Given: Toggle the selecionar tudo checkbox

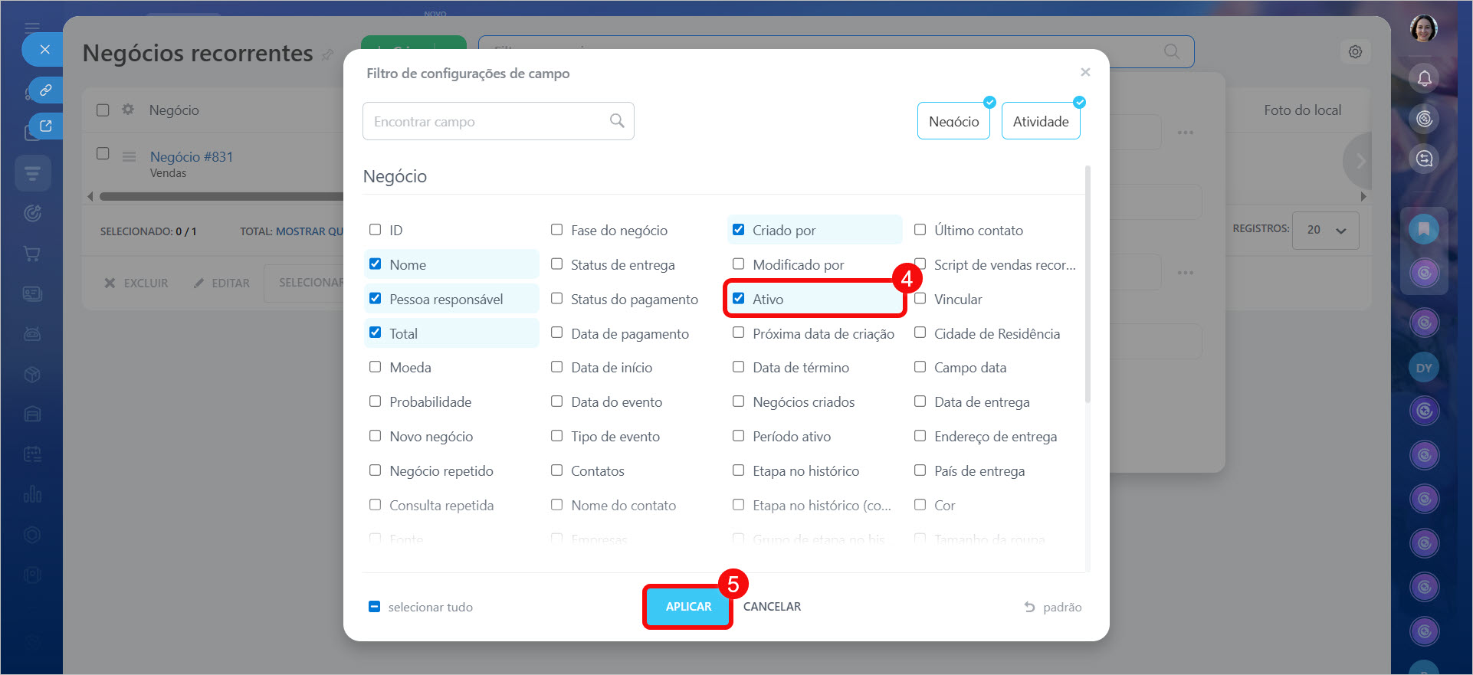Looking at the screenshot, I should point(375,607).
